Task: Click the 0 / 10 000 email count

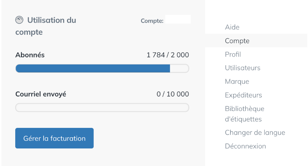Action: click(x=173, y=94)
